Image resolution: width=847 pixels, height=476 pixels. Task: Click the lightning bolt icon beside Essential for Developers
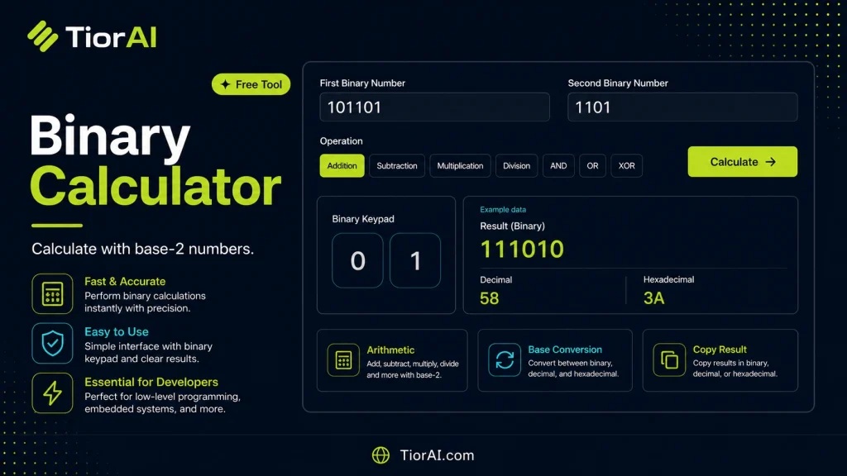coord(52,393)
